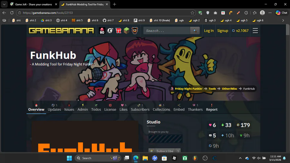Open the Admin tab
Image resolution: width=290 pixels, height=163 pixels.
point(82,108)
